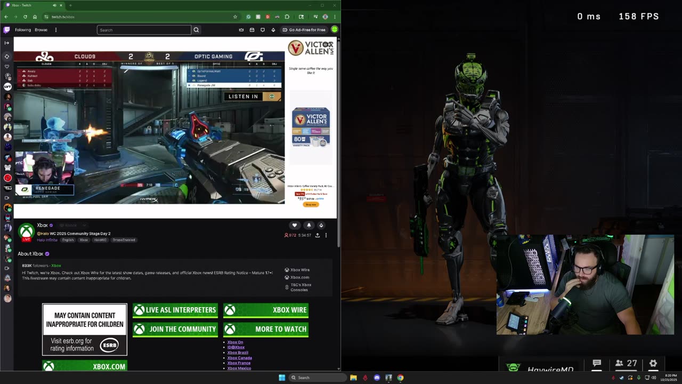
Task: Open the more options menu beside Browse
Action: [x=55, y=30]
